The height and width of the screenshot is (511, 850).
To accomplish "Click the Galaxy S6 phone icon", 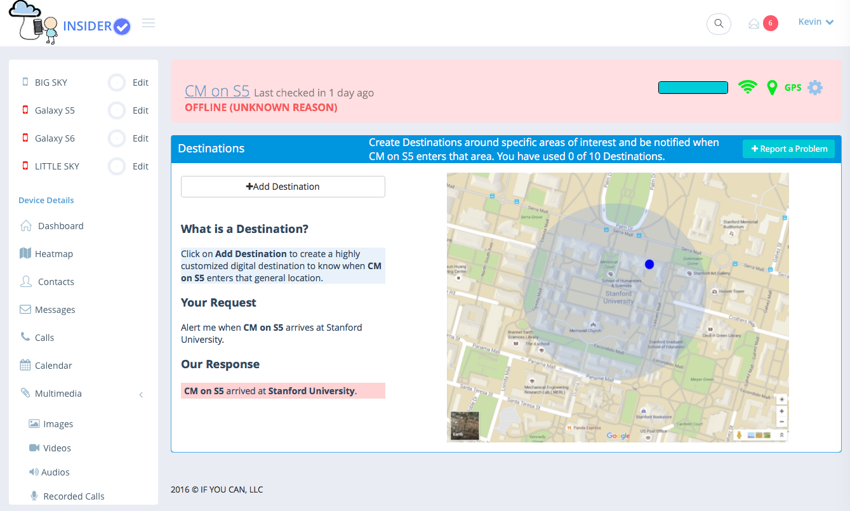I will point(25,138).
